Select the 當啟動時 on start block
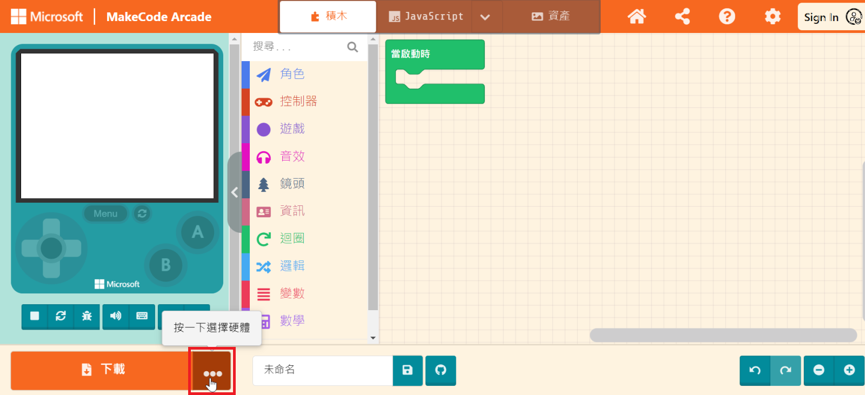Viewport: 865px width, 395px height. coord(435,54)
